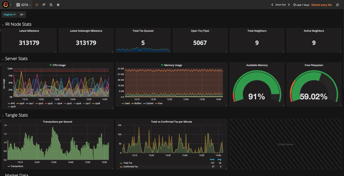Screen dimensions: 344x176
Task: Share the dashboard via share icon
Action: click(44, 5)
